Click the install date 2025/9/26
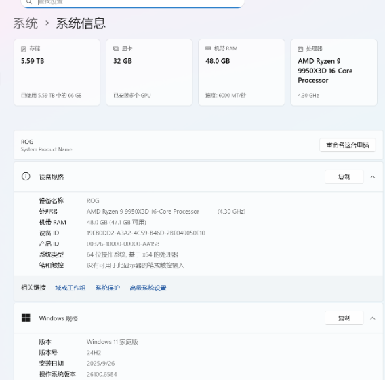This screenshot has width=385, height=380. pyautogui.click(x=101, y=363)
